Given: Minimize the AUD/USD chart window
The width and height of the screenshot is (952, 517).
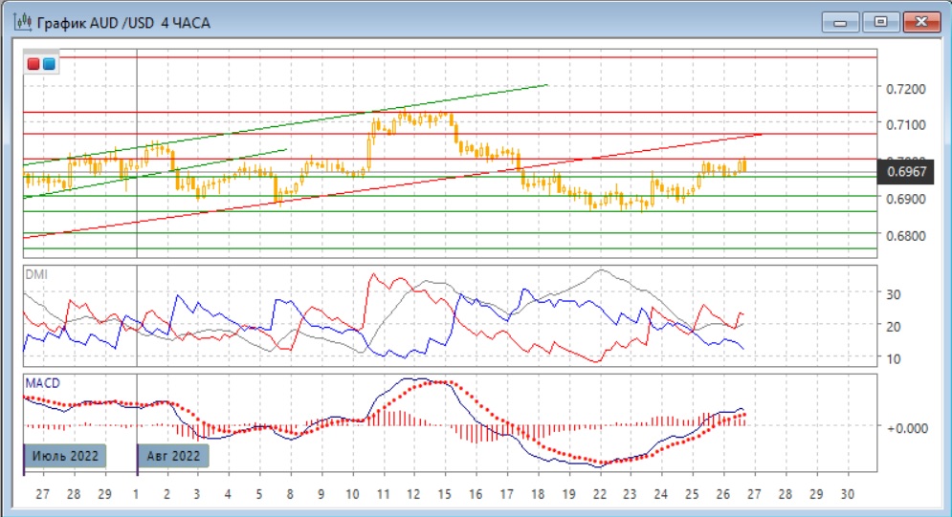Looking at the screenshot, I should [x=840, y=22].
